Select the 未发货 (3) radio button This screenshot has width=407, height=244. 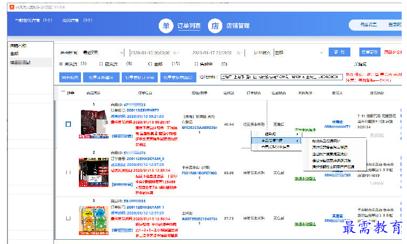(x=61, y=64)
